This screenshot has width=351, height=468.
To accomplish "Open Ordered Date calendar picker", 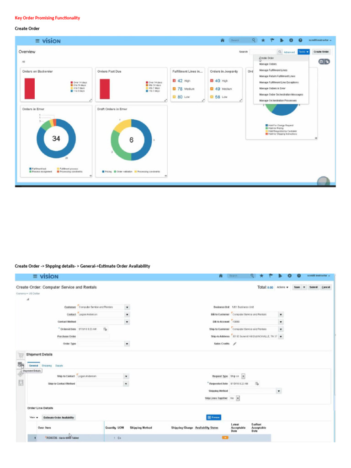I will (105, 329).
